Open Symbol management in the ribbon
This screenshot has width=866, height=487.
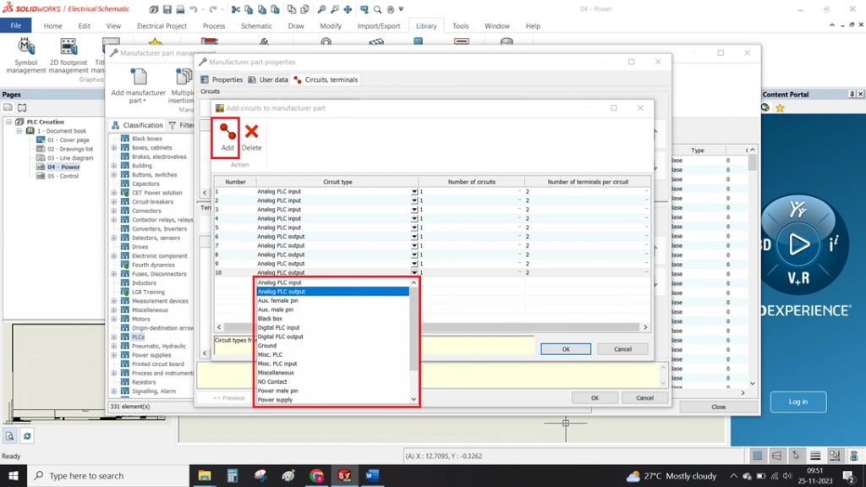click(x=25, y=56)
